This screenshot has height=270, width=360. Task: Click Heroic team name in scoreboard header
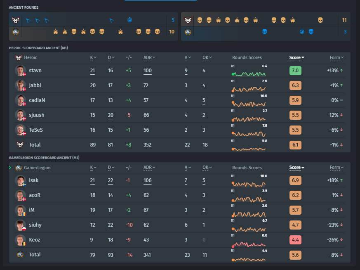pos(31,57)
